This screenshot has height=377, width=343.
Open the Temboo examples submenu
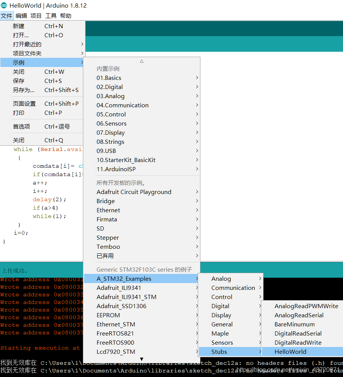tap(142, 247)
